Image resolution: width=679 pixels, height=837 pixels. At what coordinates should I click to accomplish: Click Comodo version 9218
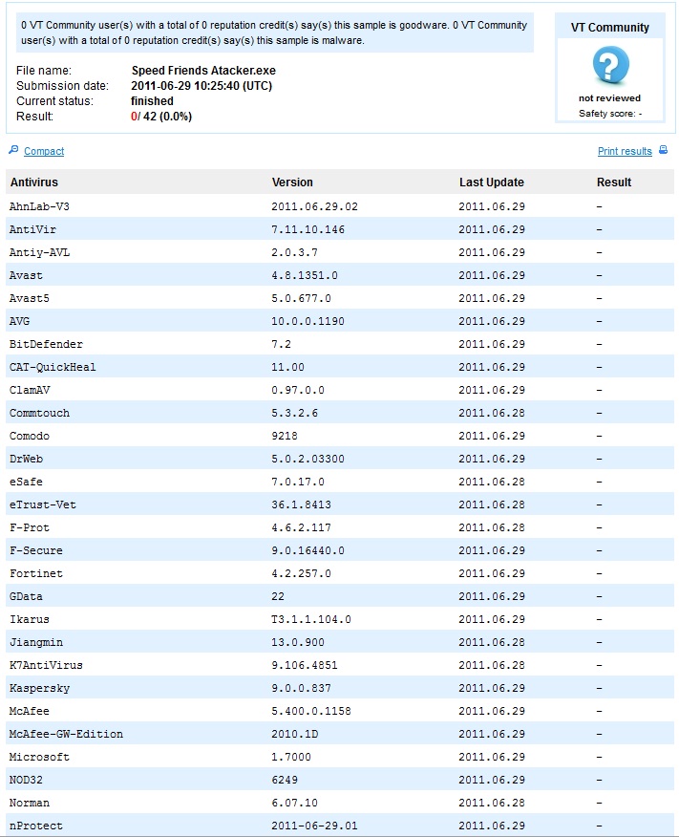(x=285, y=436)
